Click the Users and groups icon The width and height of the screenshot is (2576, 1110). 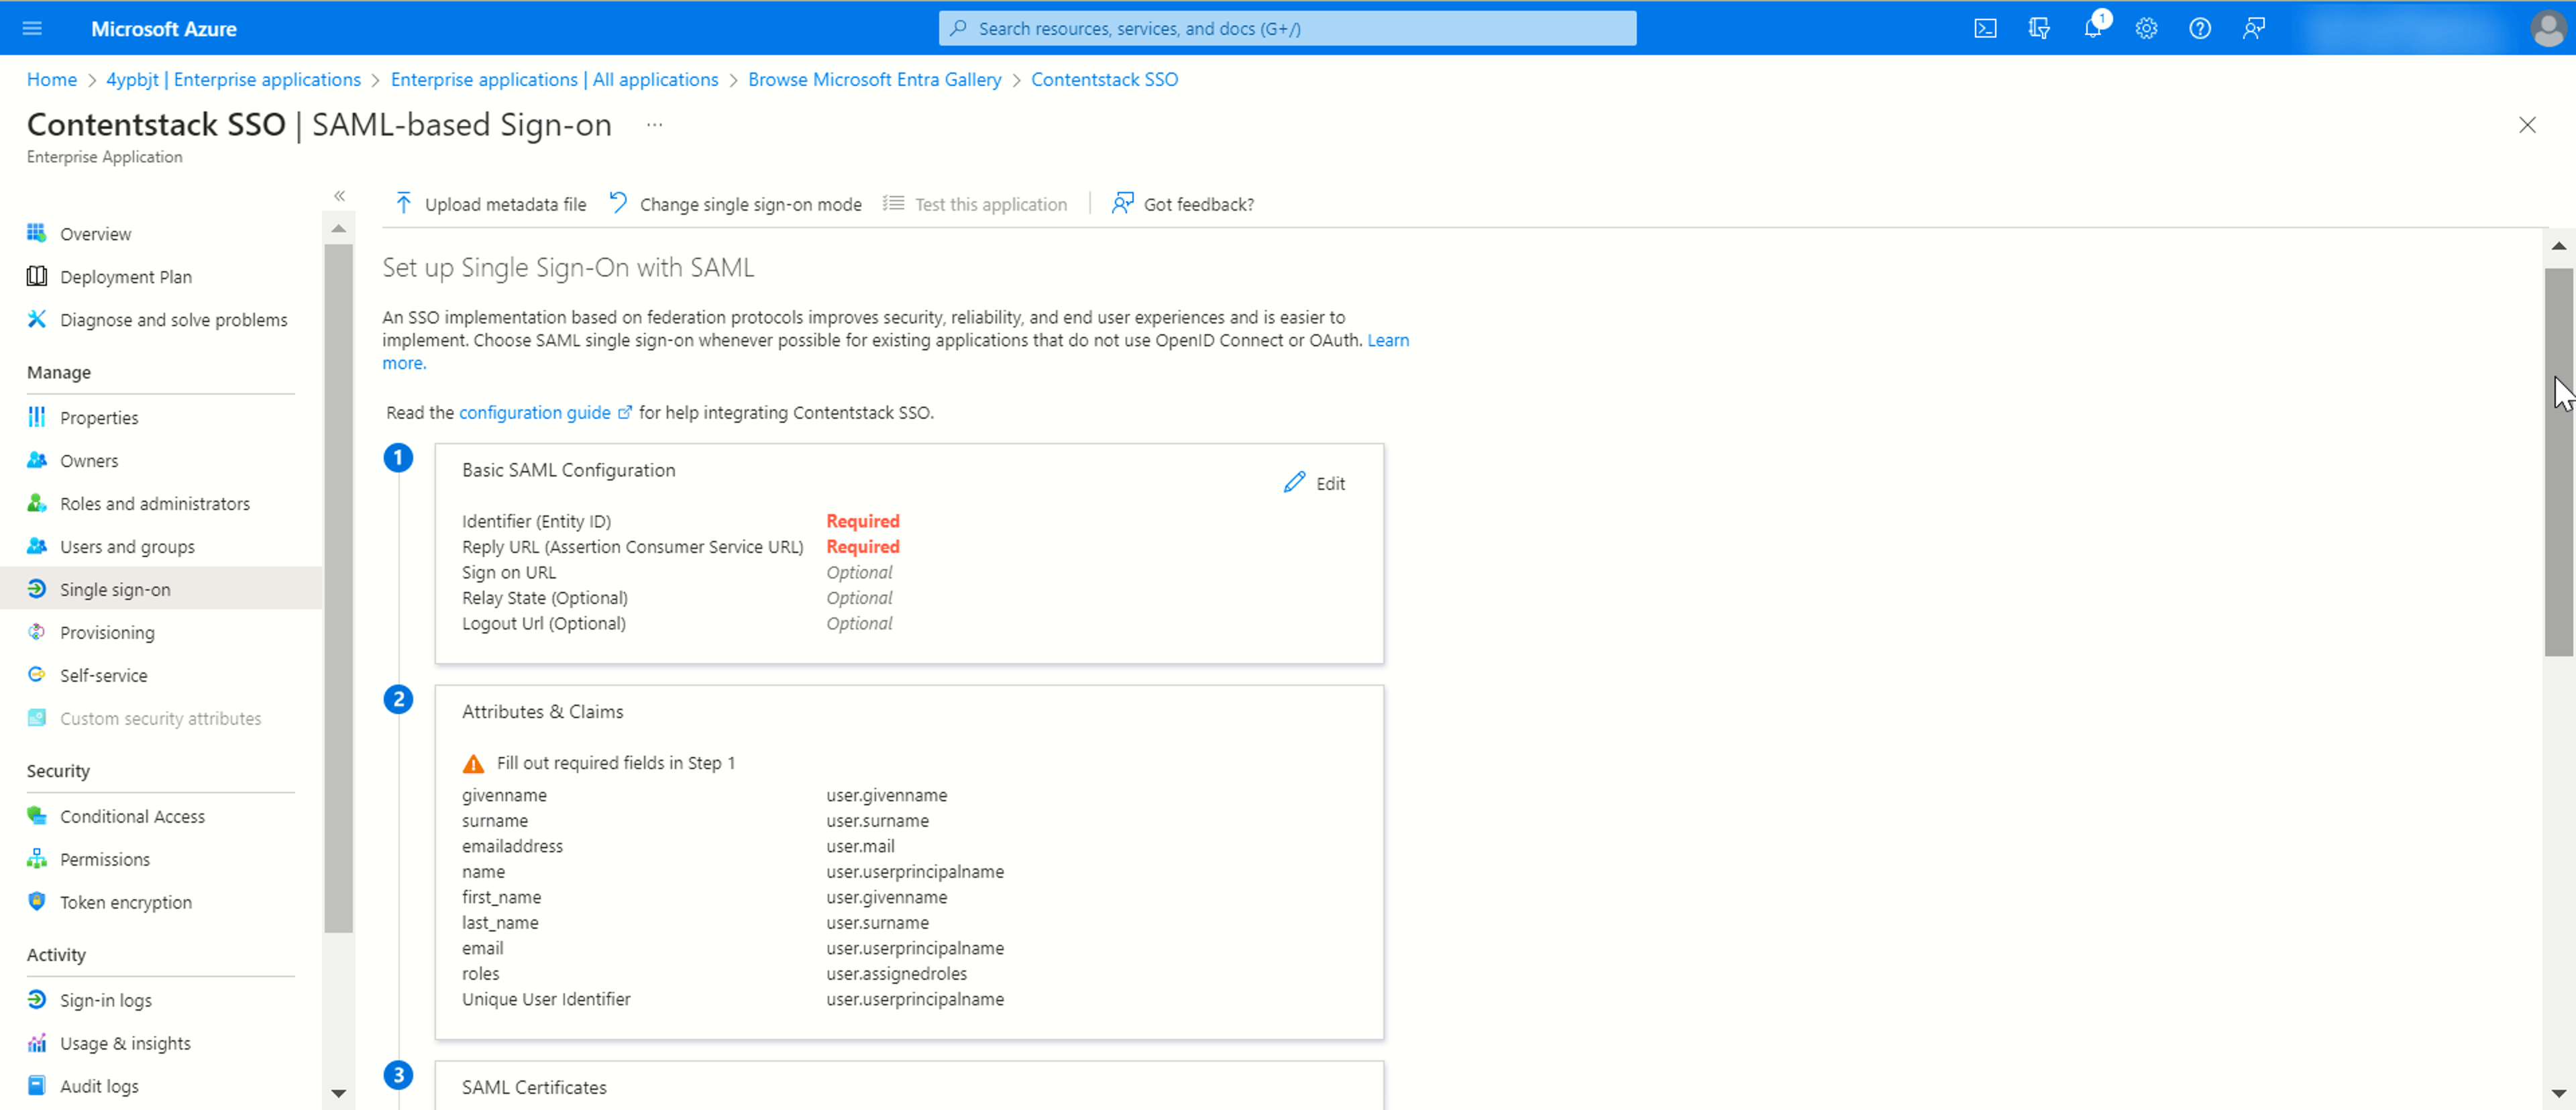pyautogui.click(x=37, y=546)
